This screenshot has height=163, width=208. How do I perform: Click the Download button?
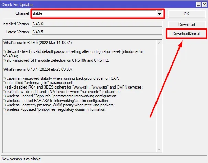click(x=186, y=25)
